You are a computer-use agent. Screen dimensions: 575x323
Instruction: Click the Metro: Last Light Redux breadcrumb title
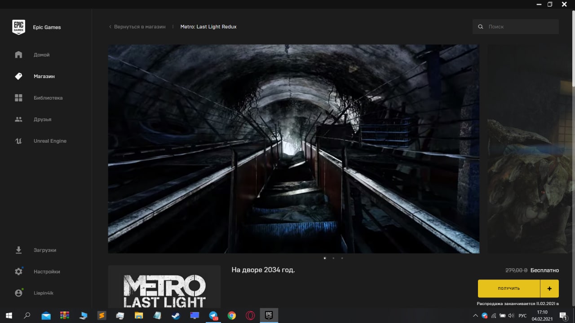tap(208, 27)
